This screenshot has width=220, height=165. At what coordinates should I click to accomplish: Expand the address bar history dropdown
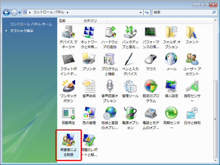coord(140,12)
